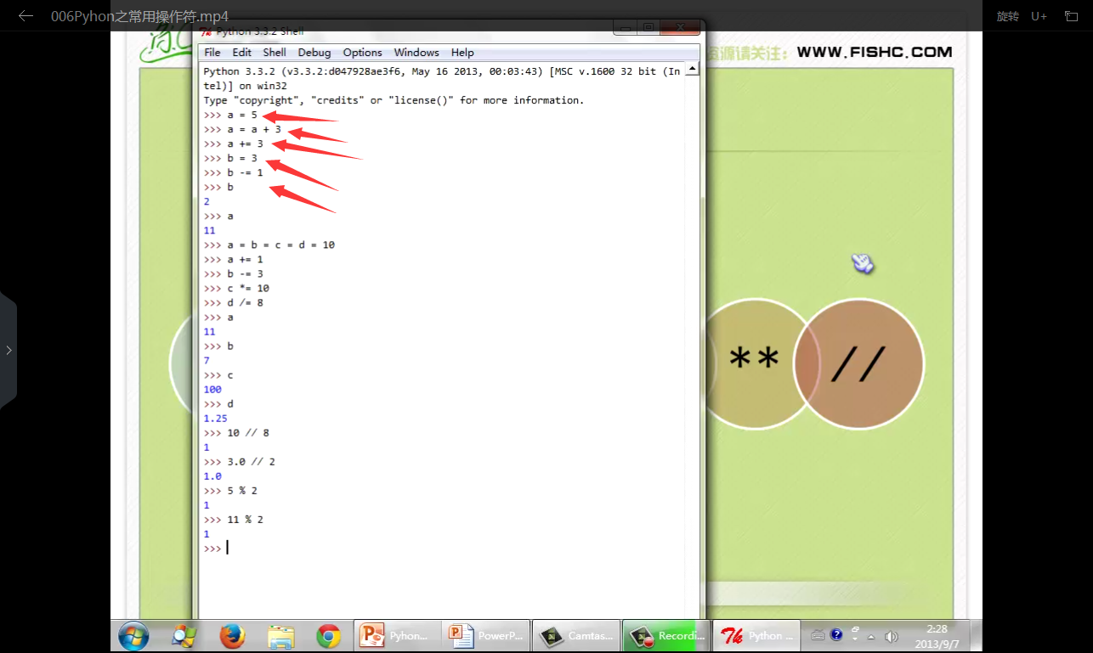
Task: Expand the left side panel chevron
Action: (x=8, y=350)
